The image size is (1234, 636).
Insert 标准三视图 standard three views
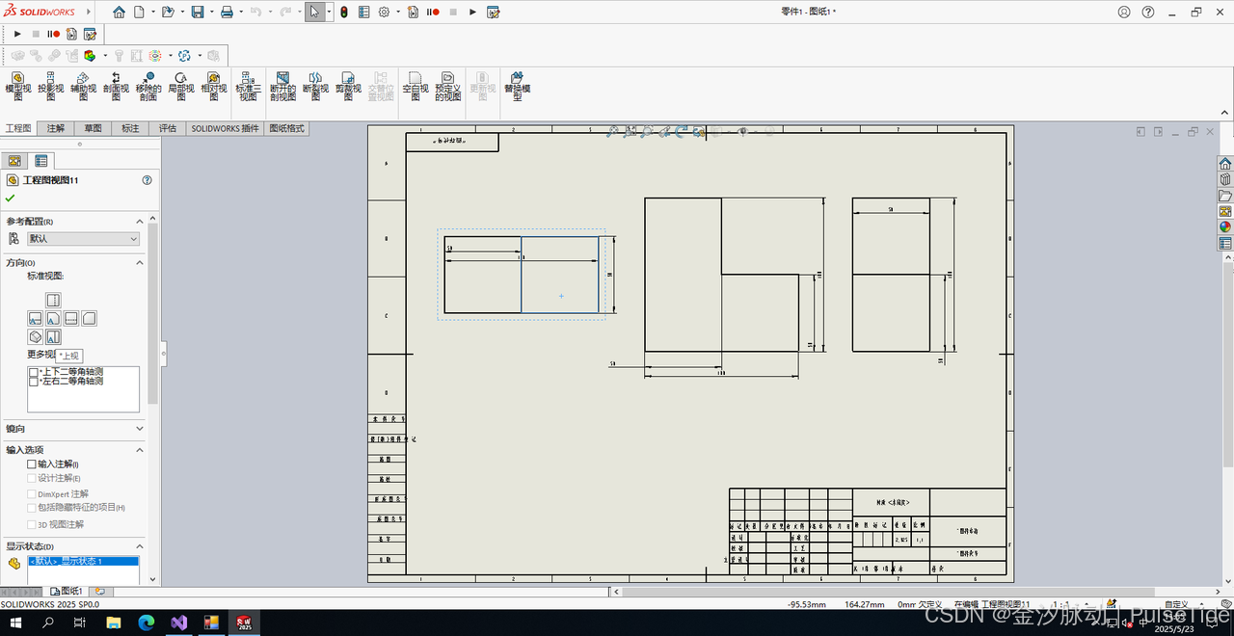249,86
